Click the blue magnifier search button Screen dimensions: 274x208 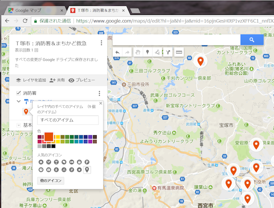252,40
